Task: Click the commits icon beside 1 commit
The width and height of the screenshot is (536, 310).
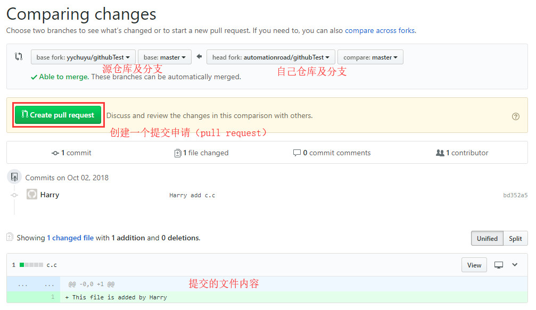Action: [x=55, y=153]
